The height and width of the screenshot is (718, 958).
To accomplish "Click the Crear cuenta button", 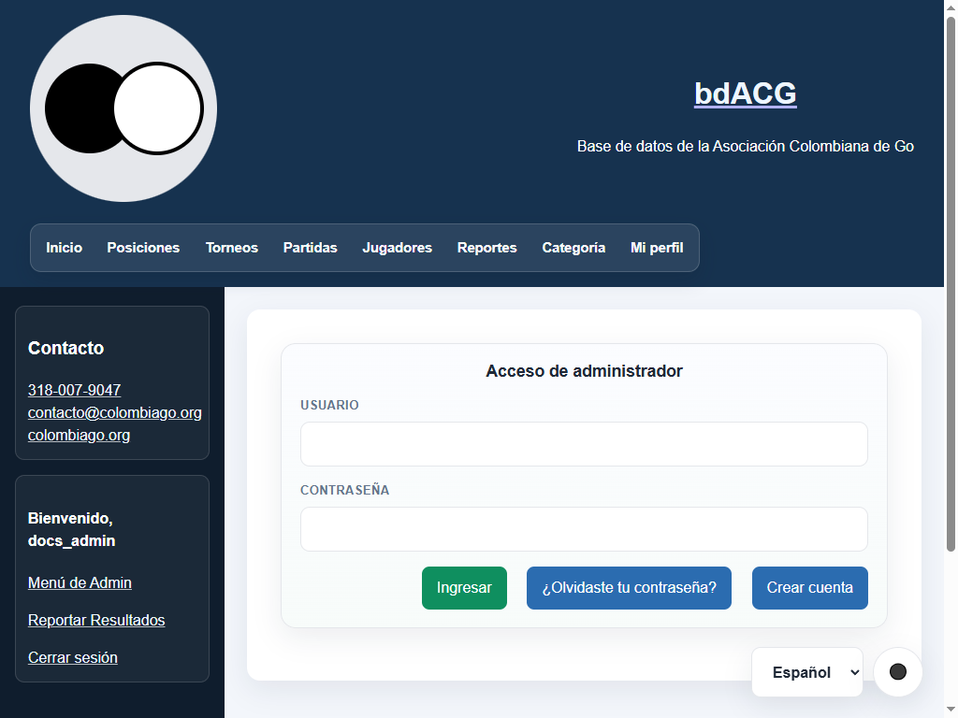I will tap(809, 587).
